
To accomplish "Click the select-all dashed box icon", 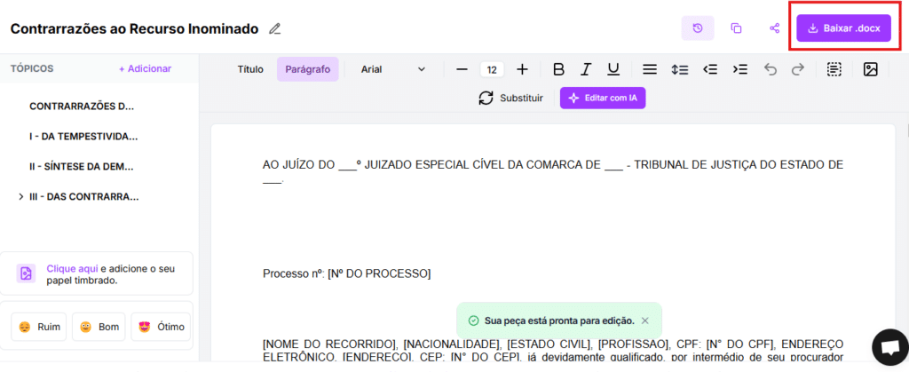I will pyautogui.click(x=834, y=69).
